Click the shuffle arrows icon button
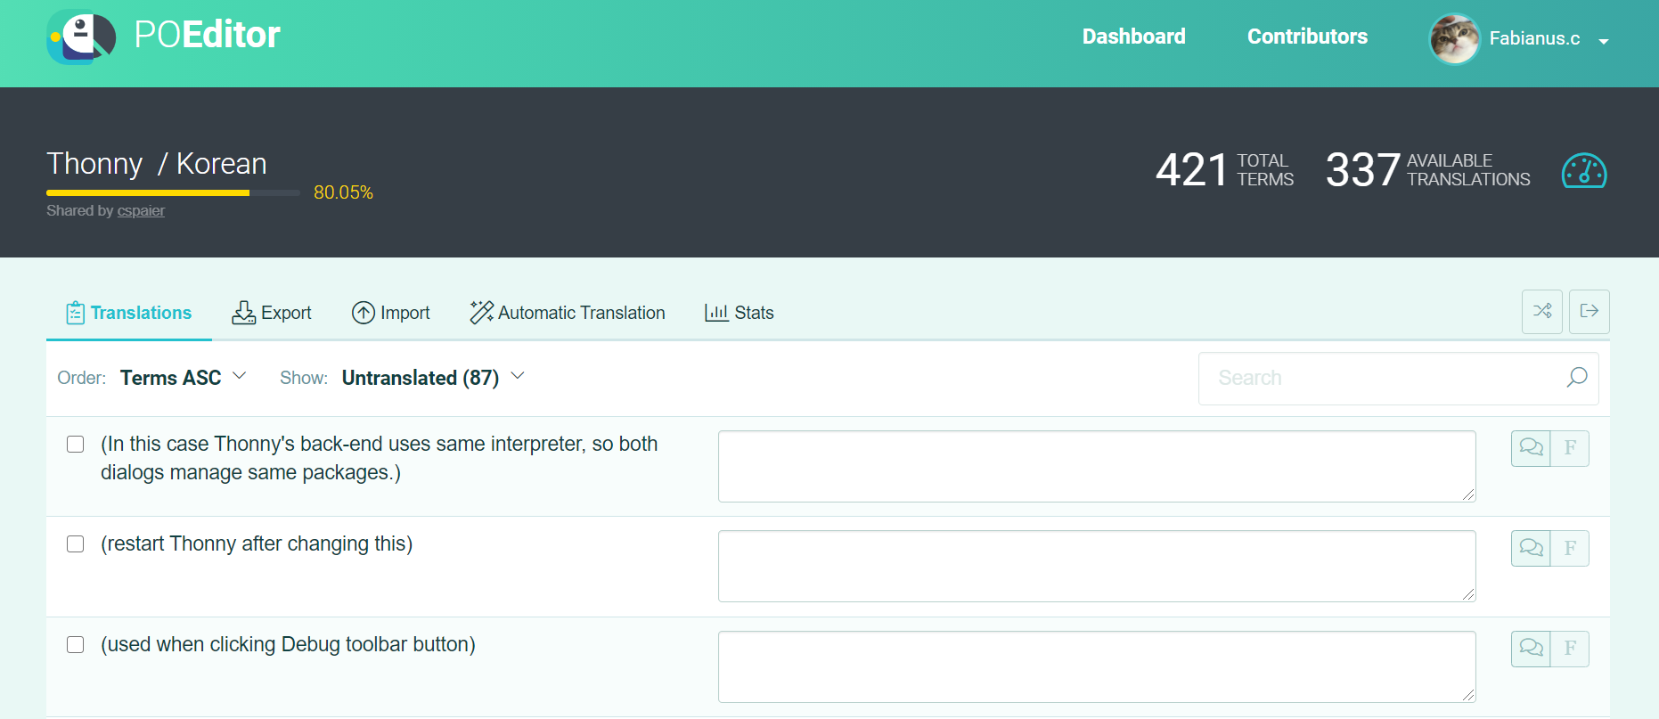This screenshot has height=719, width=1659. point(1542,312)
